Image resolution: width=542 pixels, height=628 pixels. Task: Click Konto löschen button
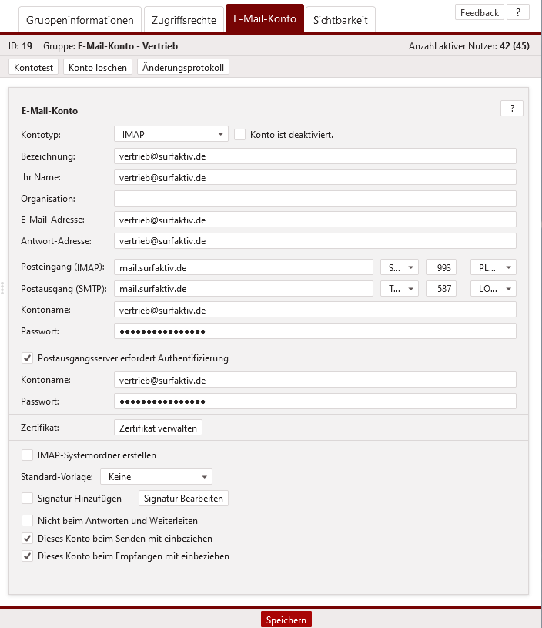click(x=98, y=68)
